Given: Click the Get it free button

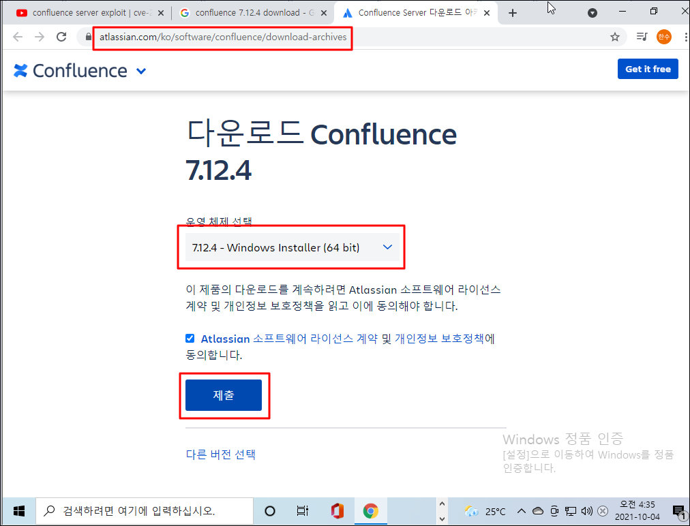Looking at the screenshot, I should [648, 69].
